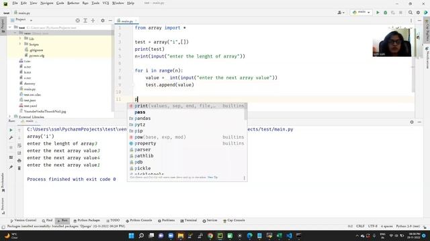Run the main configuration with green play button
The image size is (430, 241).
click(x=378, y=13)
